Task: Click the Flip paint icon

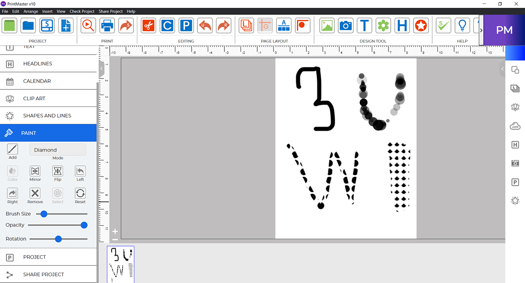Action: pyautogui.click(x=58, y=171)
